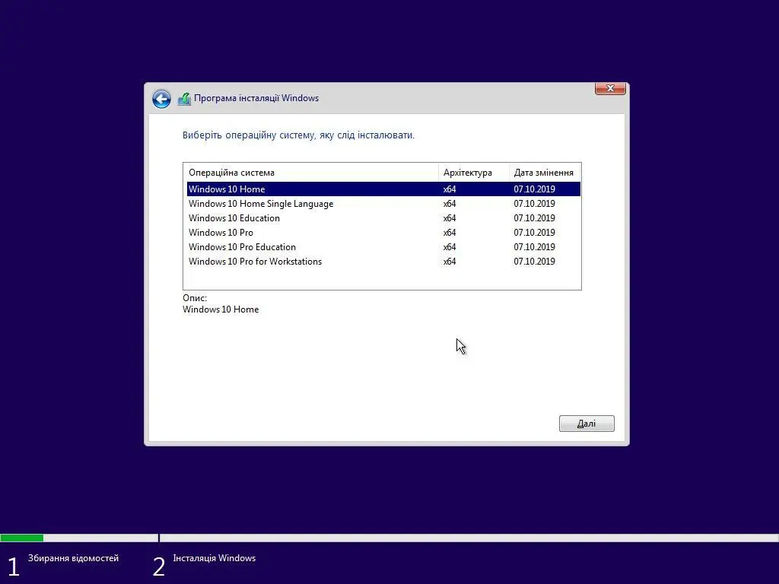Click the back navigation arrow
This screenshot has width=779, height=584.
161,99
